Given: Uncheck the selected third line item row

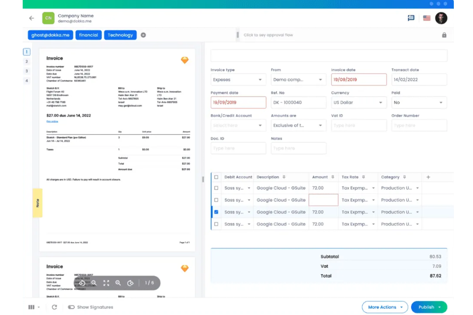Looking at the screenshot, I should pyautogui.click(x=216, y=212).
